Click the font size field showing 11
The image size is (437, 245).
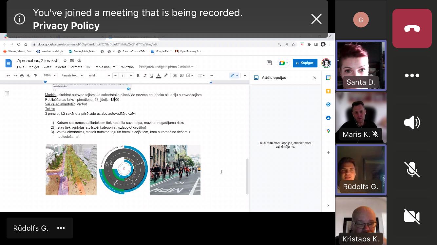click(123, 75)
